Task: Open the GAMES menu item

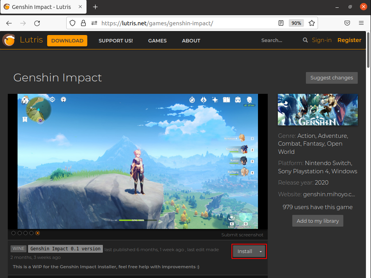Action: (x=157, y=40)
